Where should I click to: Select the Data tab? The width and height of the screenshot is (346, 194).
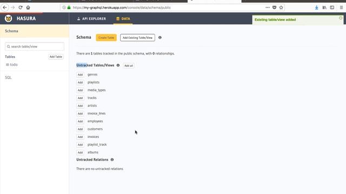[123, 19]
